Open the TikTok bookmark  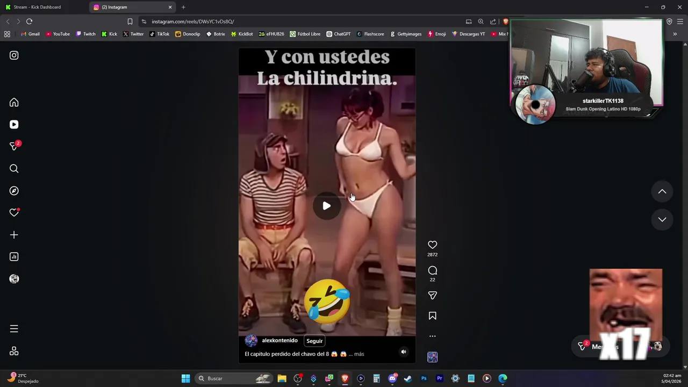[159, 34]
